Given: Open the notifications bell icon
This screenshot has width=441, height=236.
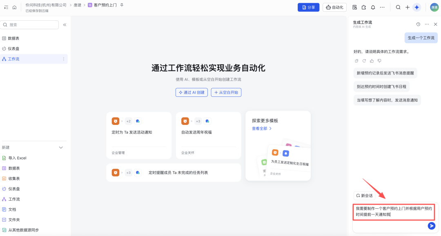Looking at the screenshot, I should click(x=373, y=7).
